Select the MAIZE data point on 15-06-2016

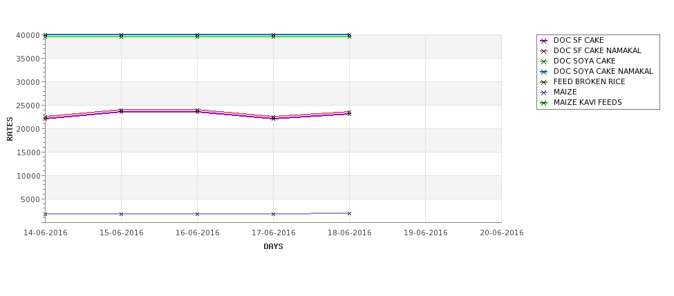121,214
